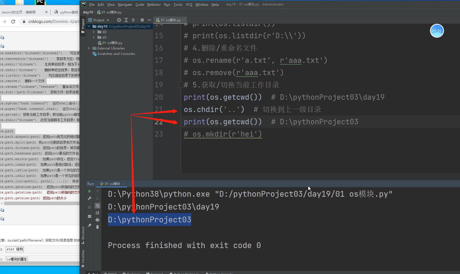This screenshot has height=274, width=460.
Task: Hide the Project panel with the minus icon
Action: point(149,20)
